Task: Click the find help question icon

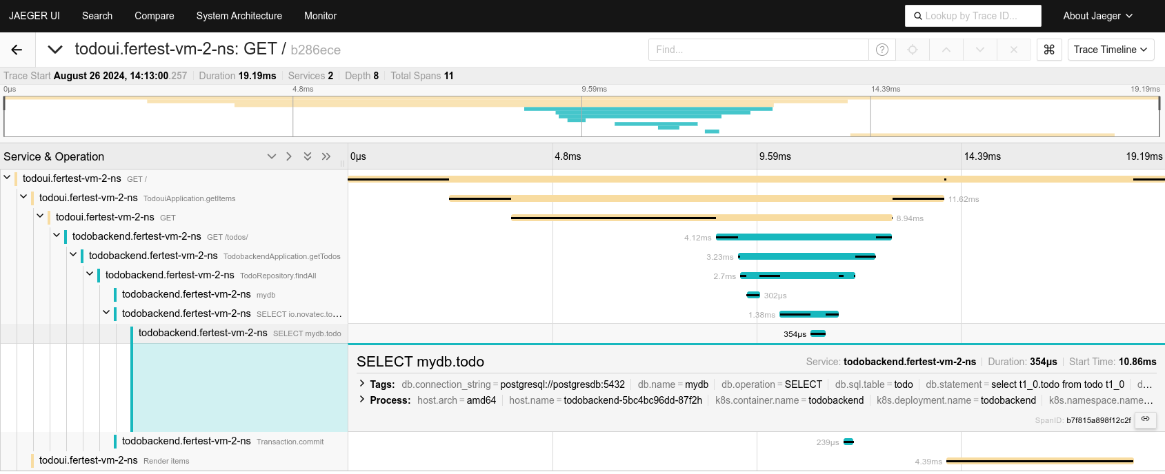Action: coord(882,50)
